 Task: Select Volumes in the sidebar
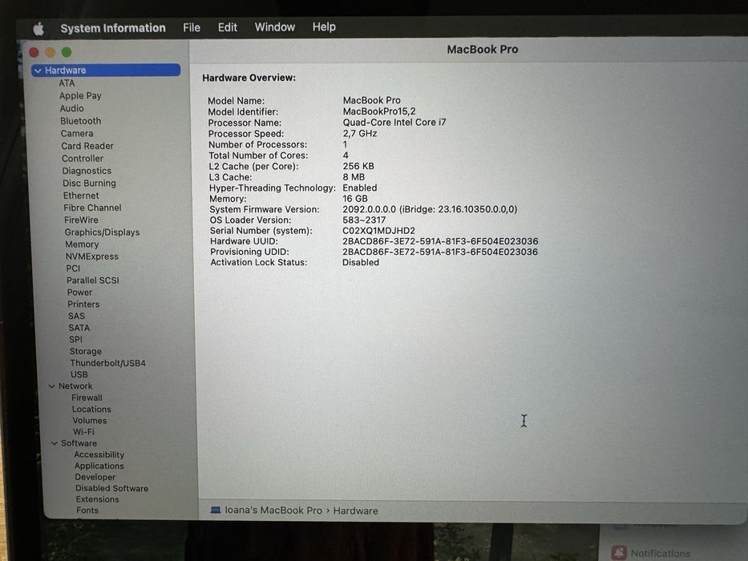pos(90,421)
